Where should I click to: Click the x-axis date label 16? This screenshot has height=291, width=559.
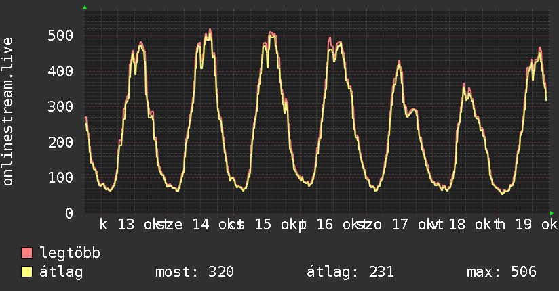pyautogui.click(x=325, y=225)
